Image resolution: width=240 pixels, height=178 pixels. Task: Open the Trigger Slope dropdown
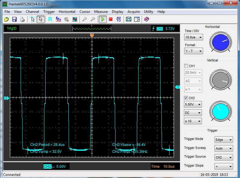[x=223, y=166]
